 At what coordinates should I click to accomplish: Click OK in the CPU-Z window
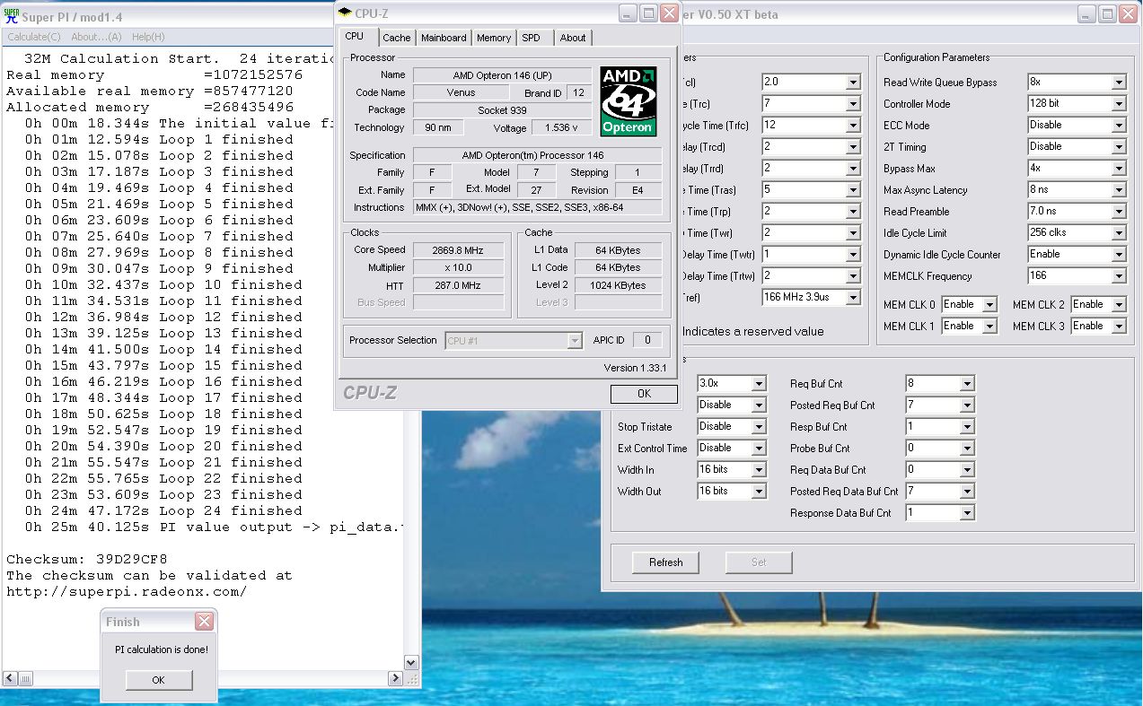pyautogui.click(x=644, y=394)
